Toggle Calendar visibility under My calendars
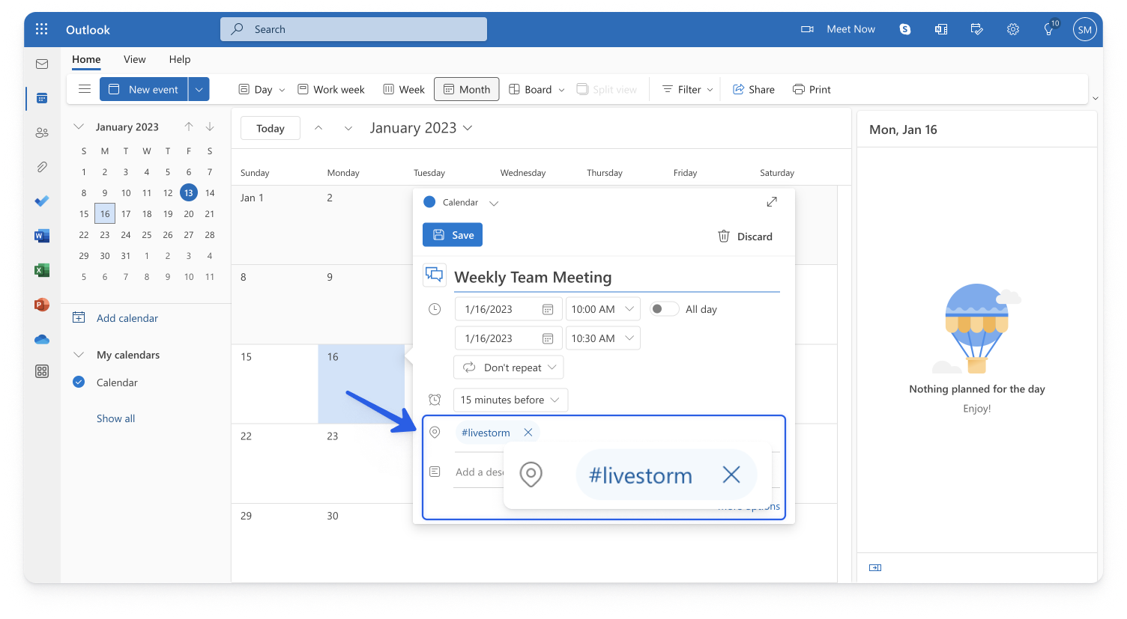Screen dimensions: 1127x619 pos(79,382)
